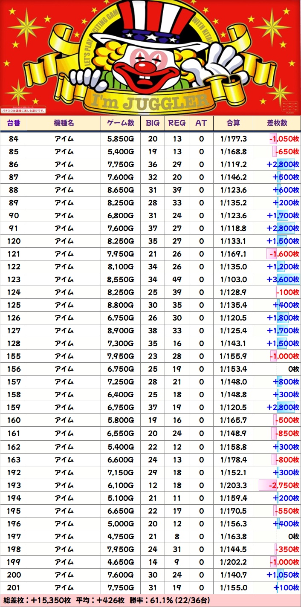Click the 1/103.0 combined rate cell
This screenshot has height=607, width=301.
[x=233, y=280]
